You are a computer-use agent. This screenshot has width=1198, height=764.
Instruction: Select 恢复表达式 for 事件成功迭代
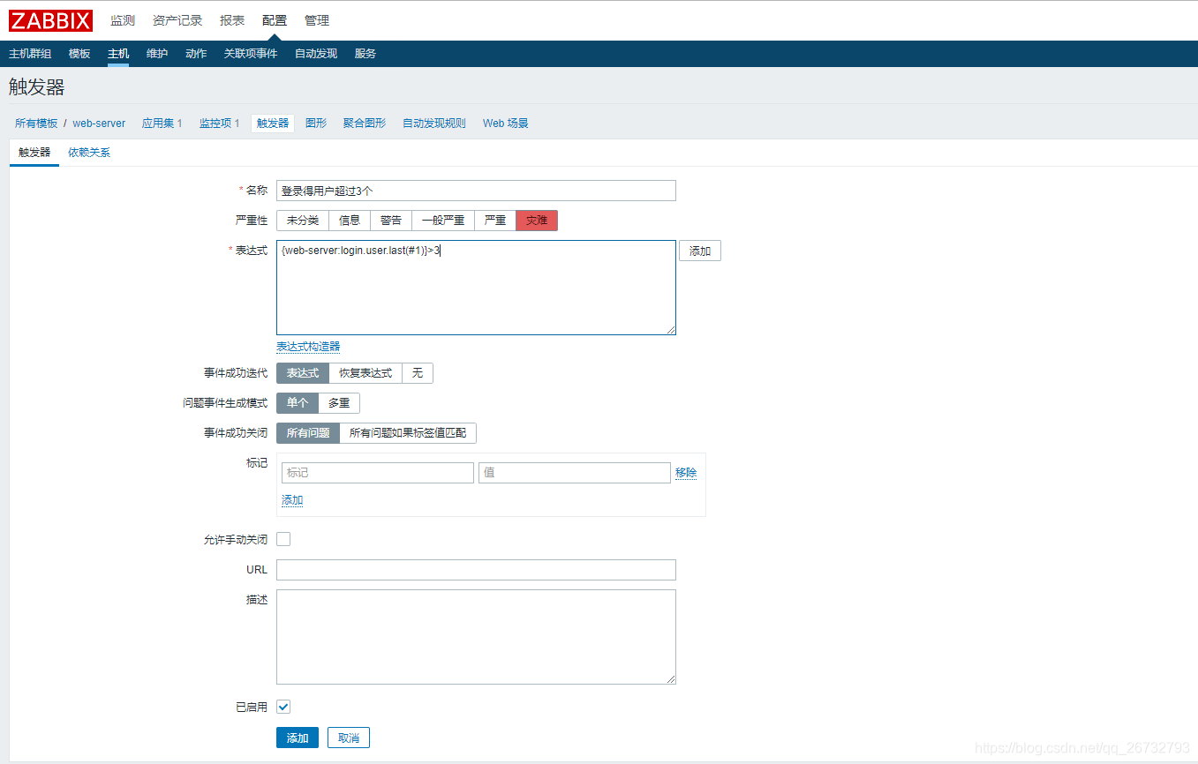point(365,373)
